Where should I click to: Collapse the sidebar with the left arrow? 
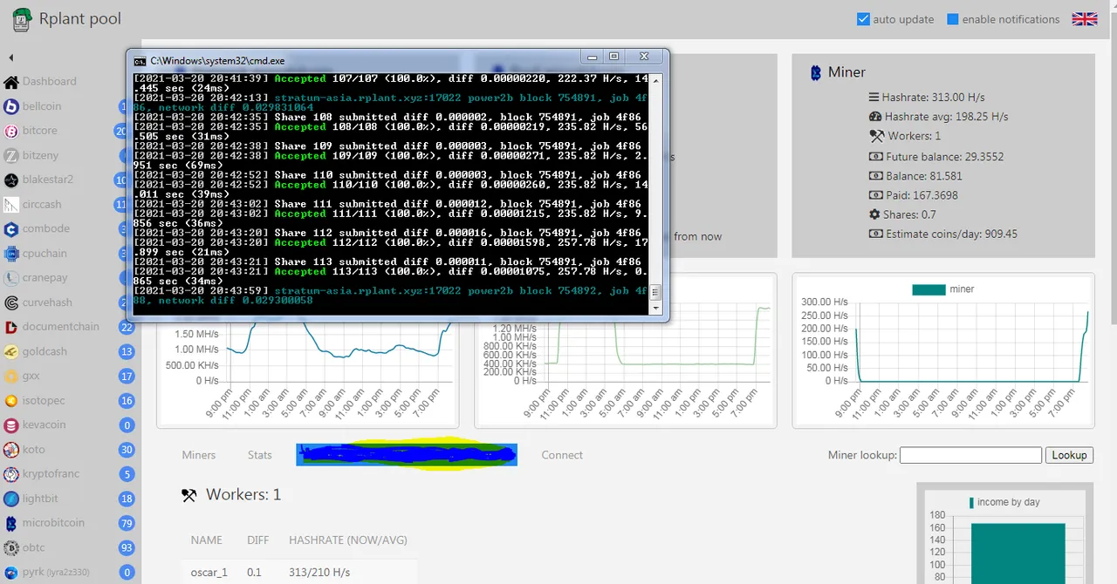(11, 58)
